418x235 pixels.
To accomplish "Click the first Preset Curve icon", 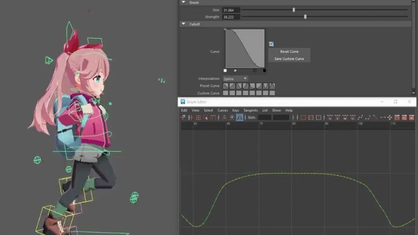I will [227, 86].
